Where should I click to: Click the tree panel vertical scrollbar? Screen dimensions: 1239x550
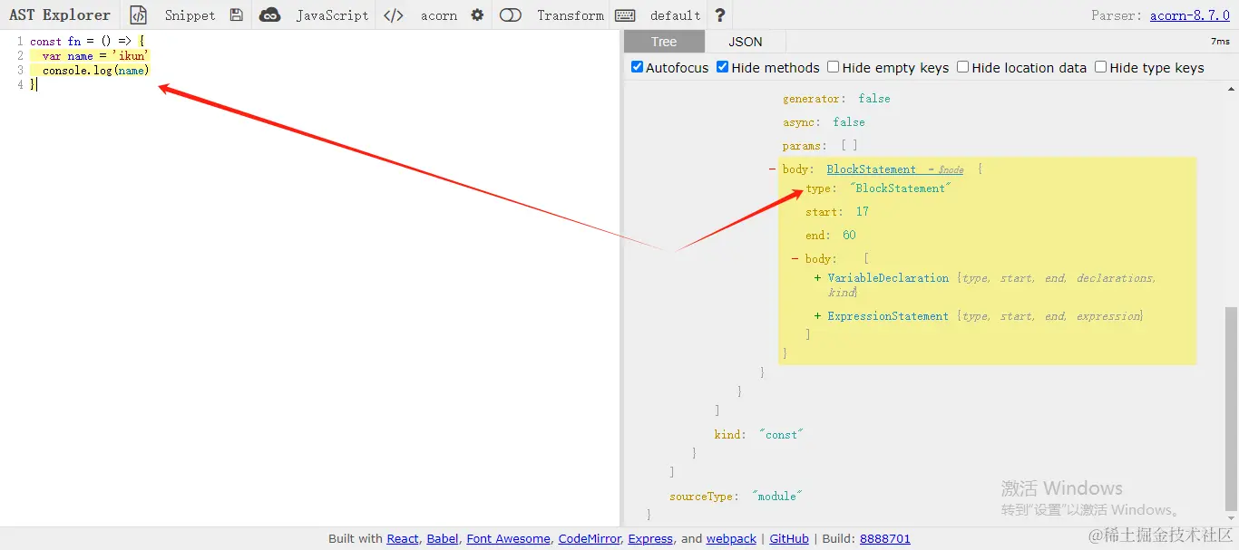[1231, 408]
